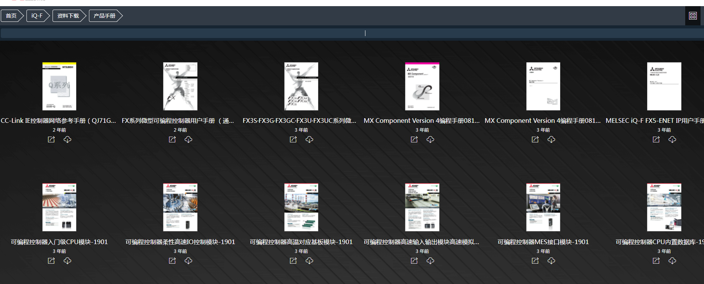Share the MELSEC iQ-F FX5-ENET IP manual

pos(656,139)
